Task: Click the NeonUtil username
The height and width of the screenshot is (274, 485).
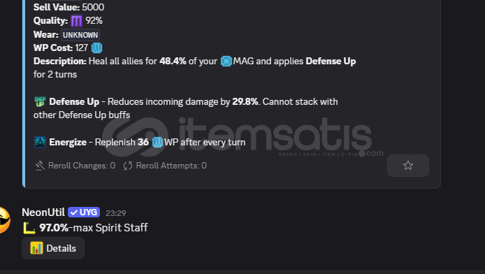Action: click(x=43, y=212)
